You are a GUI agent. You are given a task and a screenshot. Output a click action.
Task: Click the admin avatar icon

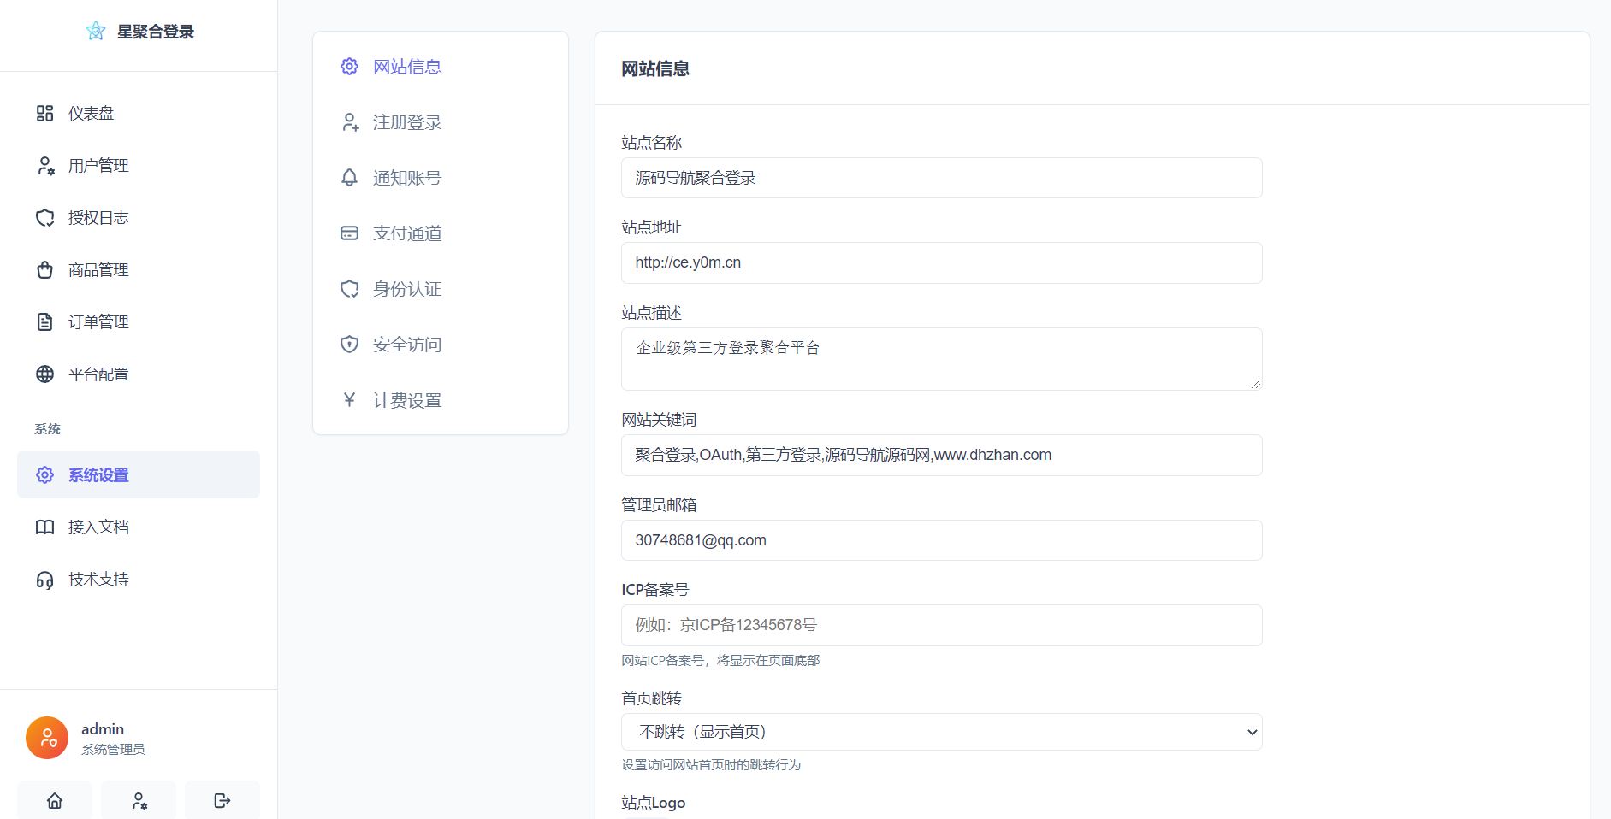[x=47, y=737]
